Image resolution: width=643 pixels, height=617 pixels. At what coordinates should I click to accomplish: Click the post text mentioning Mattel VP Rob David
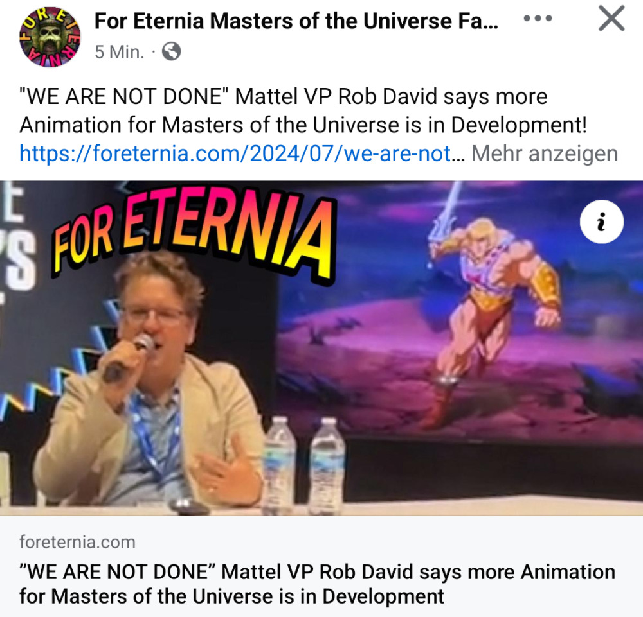283,96
